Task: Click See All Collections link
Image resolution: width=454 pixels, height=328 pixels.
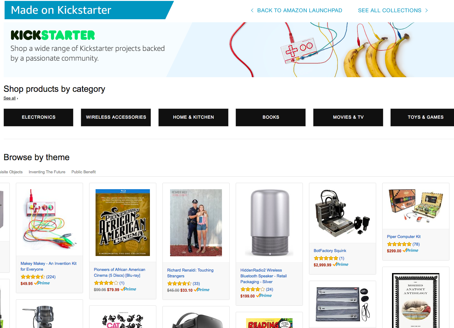Action: point(393,10)
